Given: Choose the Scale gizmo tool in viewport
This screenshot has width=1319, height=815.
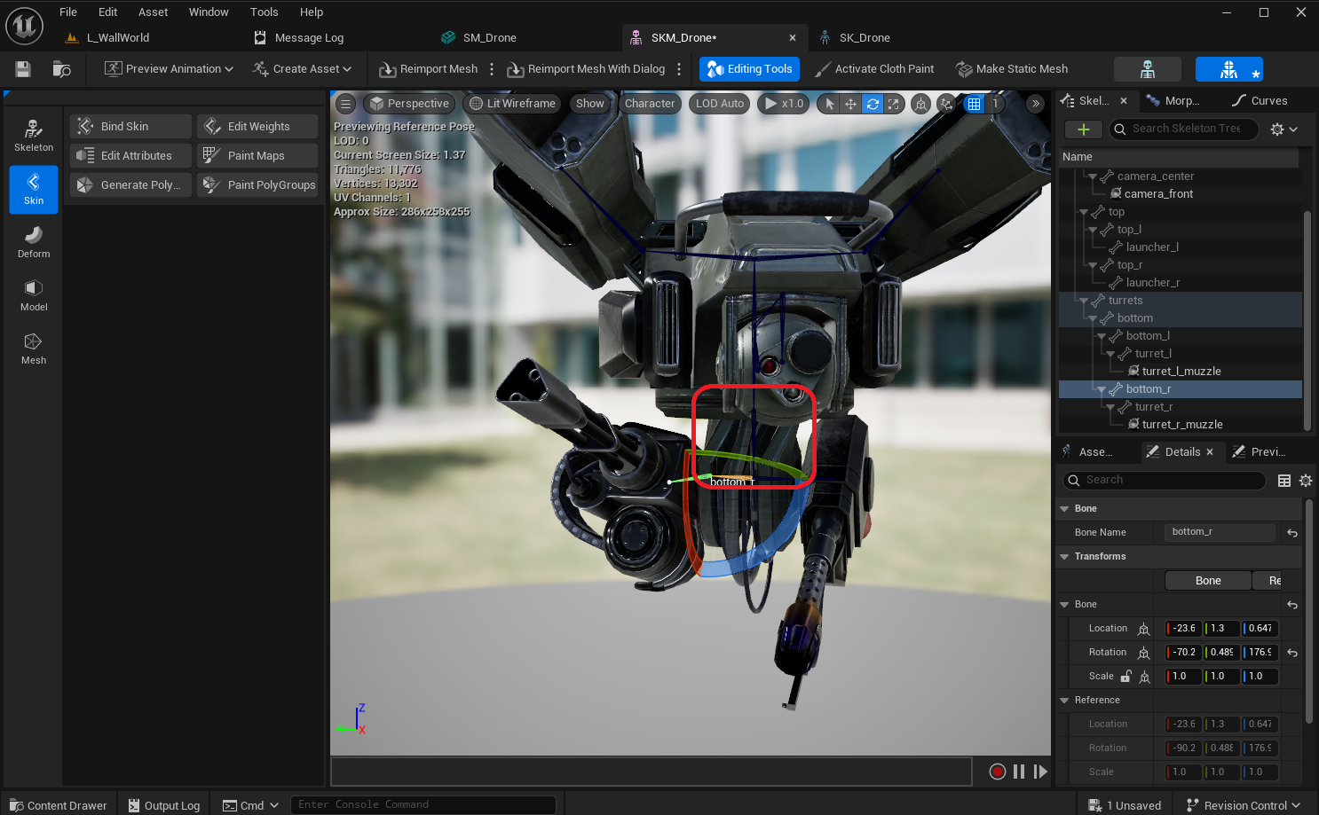Looking at the screenshot, I should pyautogui.click(x=894, y=104).
